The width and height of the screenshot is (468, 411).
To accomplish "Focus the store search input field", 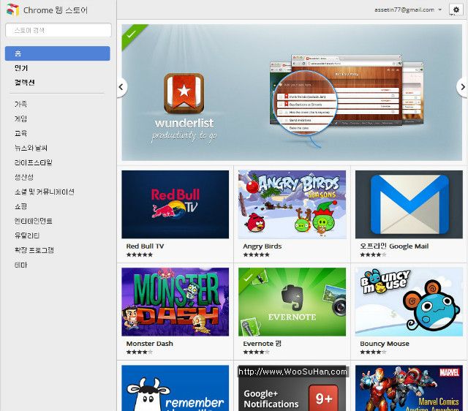I will [x=58, y=30].
